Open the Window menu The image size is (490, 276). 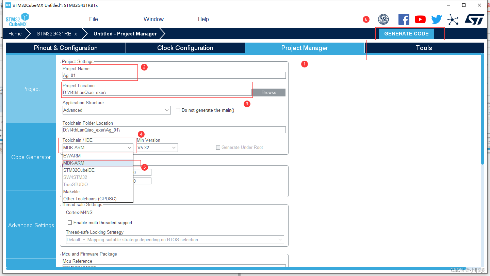(153, 19)
